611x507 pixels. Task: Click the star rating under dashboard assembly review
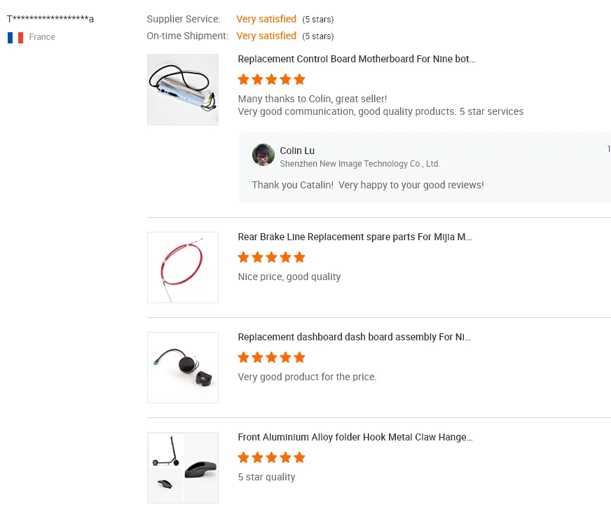pyautogui.click(x=272, y=357)
